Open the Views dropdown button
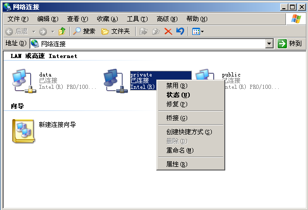This screenshot has height=210, width=308. coord(198,31)
